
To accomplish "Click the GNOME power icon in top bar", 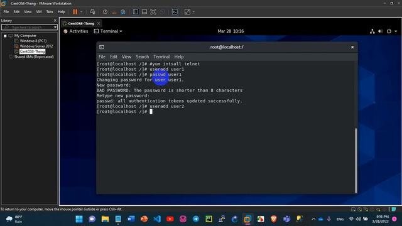I will 389,31.
